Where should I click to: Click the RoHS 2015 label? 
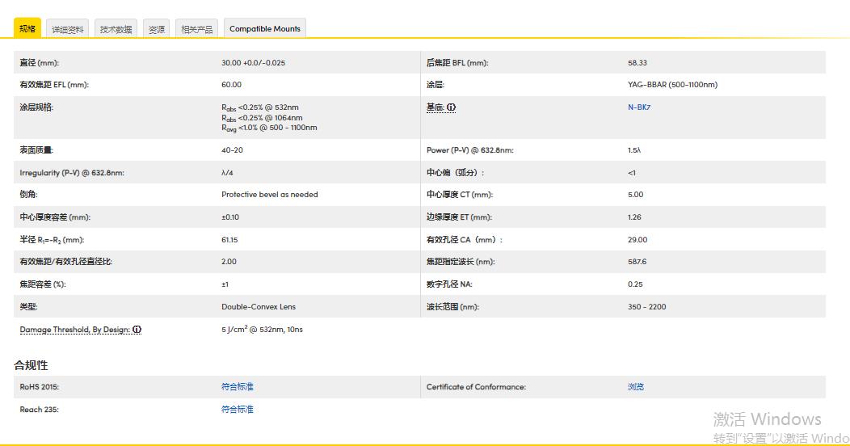pos(40,387)
